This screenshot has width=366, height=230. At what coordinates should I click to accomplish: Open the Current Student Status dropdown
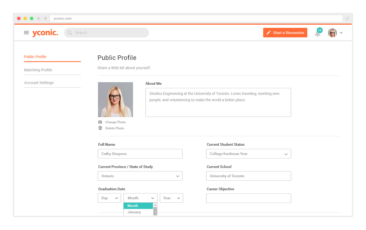pos(249,154)
